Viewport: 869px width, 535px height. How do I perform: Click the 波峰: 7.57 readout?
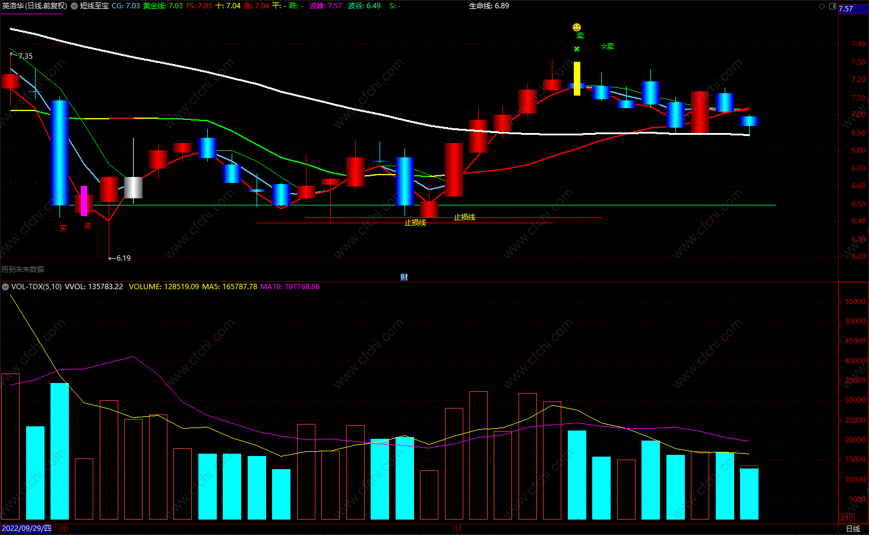pyautogui.click(x=326, y=6)
